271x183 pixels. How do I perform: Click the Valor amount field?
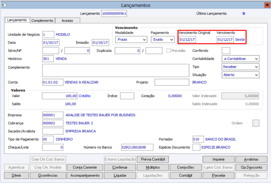pos(60,96)
